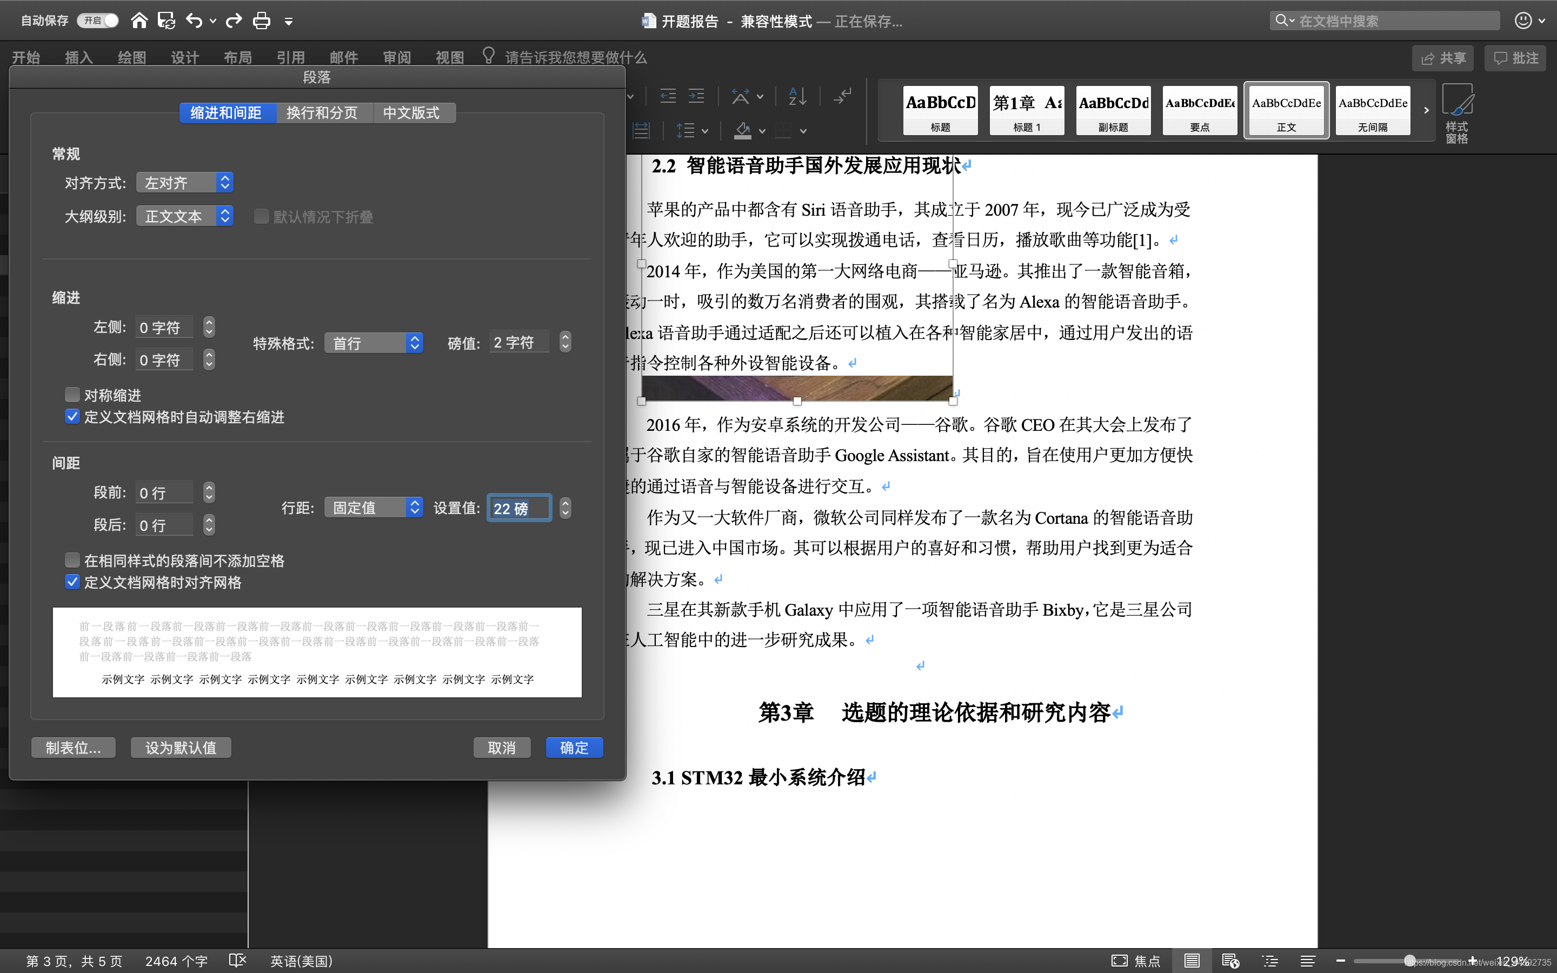Viewport: 1557px width, 973px height.
Task: Click the line spacing icon in ribbon
Action: point(686,131)
